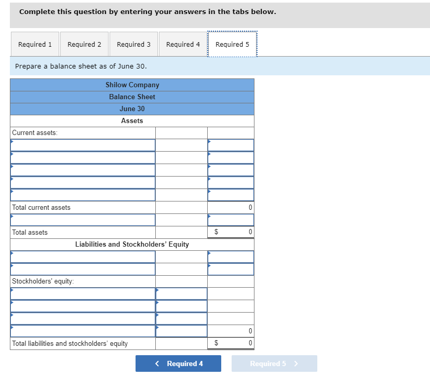
Task: Open the account dropdown below Total current assets
Action: coord(83,220)
